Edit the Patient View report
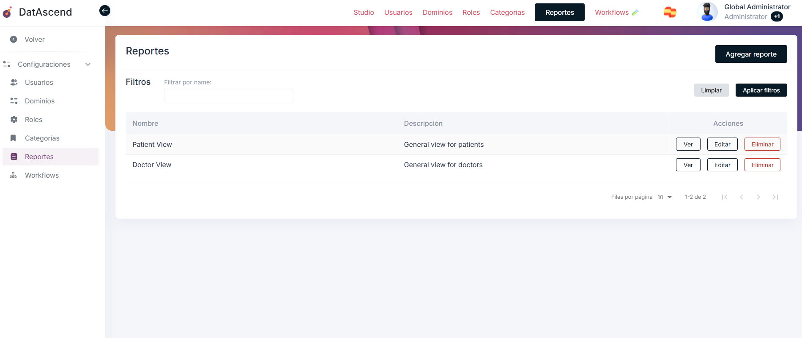 pyautogui.click(x=723, y=144)
